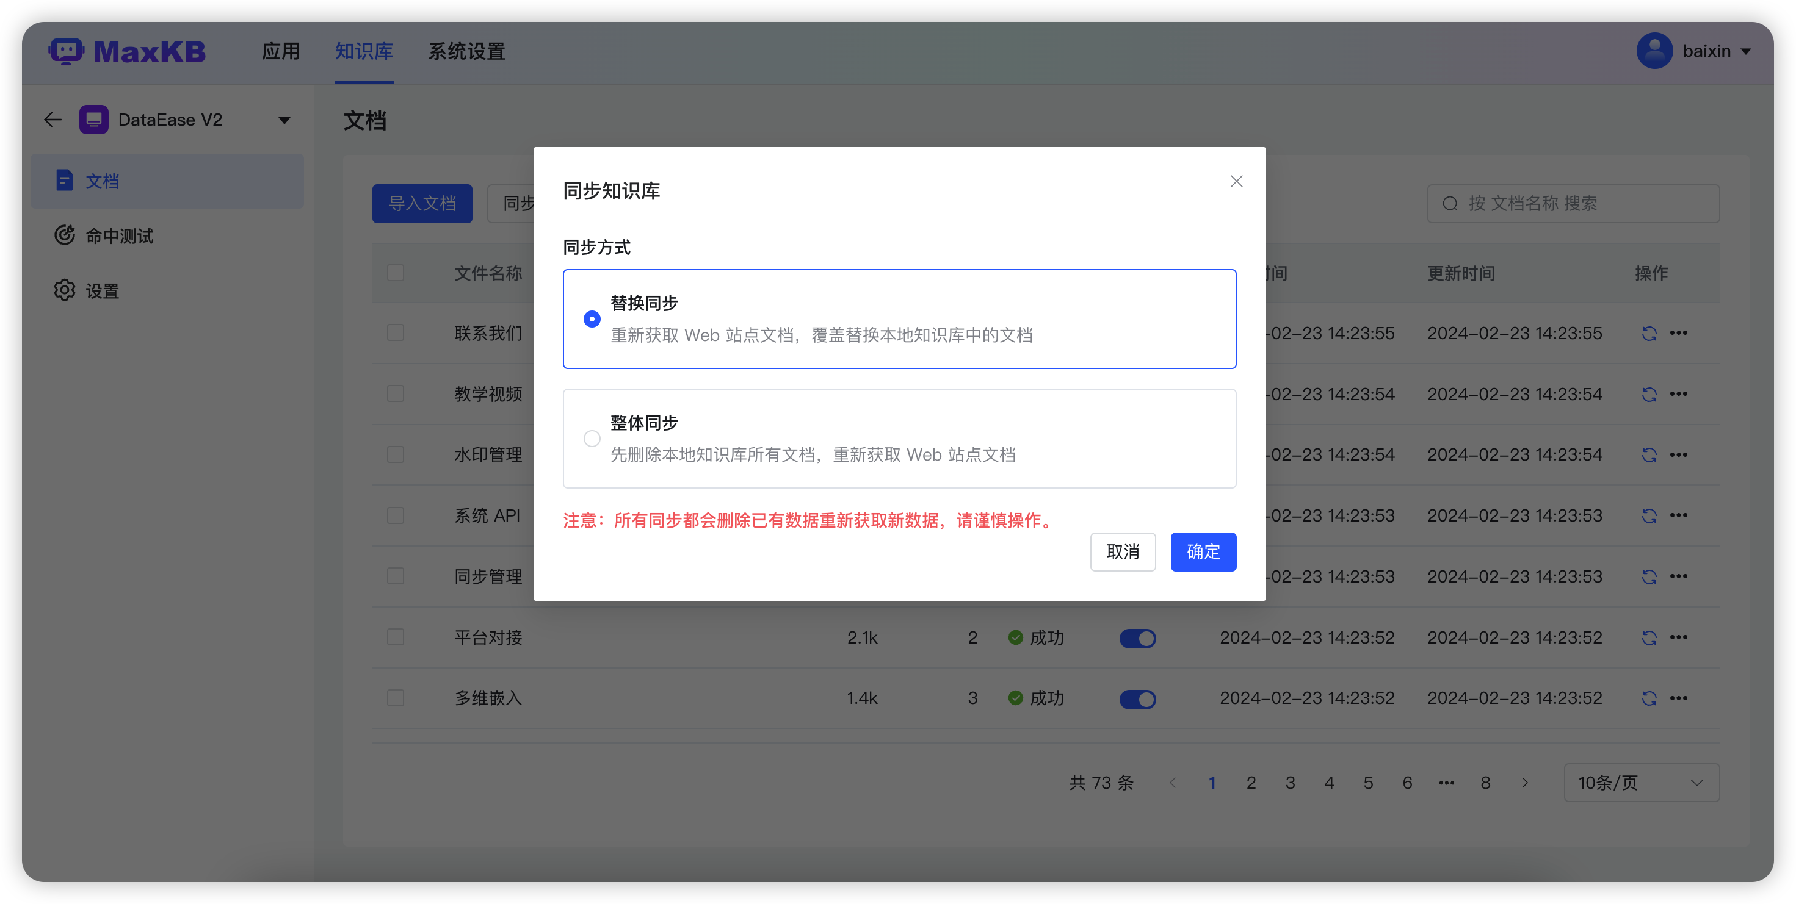The width and height of the screenshot is (1796, 904).
Task: Open the ellipsis menu for 多维嵌入 row
Action: [x=1679, y=698]
